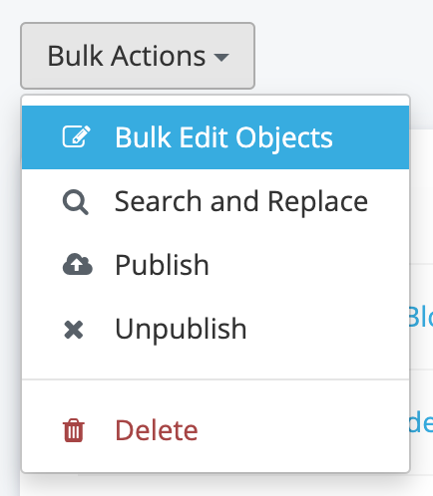Click the cloud upload Publish icon

(x=77, y=264)
